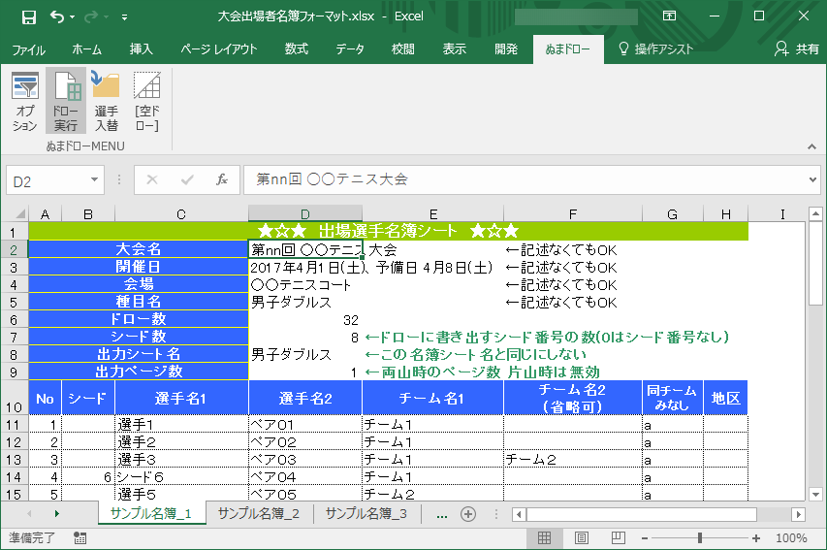Viewport: 827px width, 550px height.
Task: Select column F header
Action: coord(573,213)
